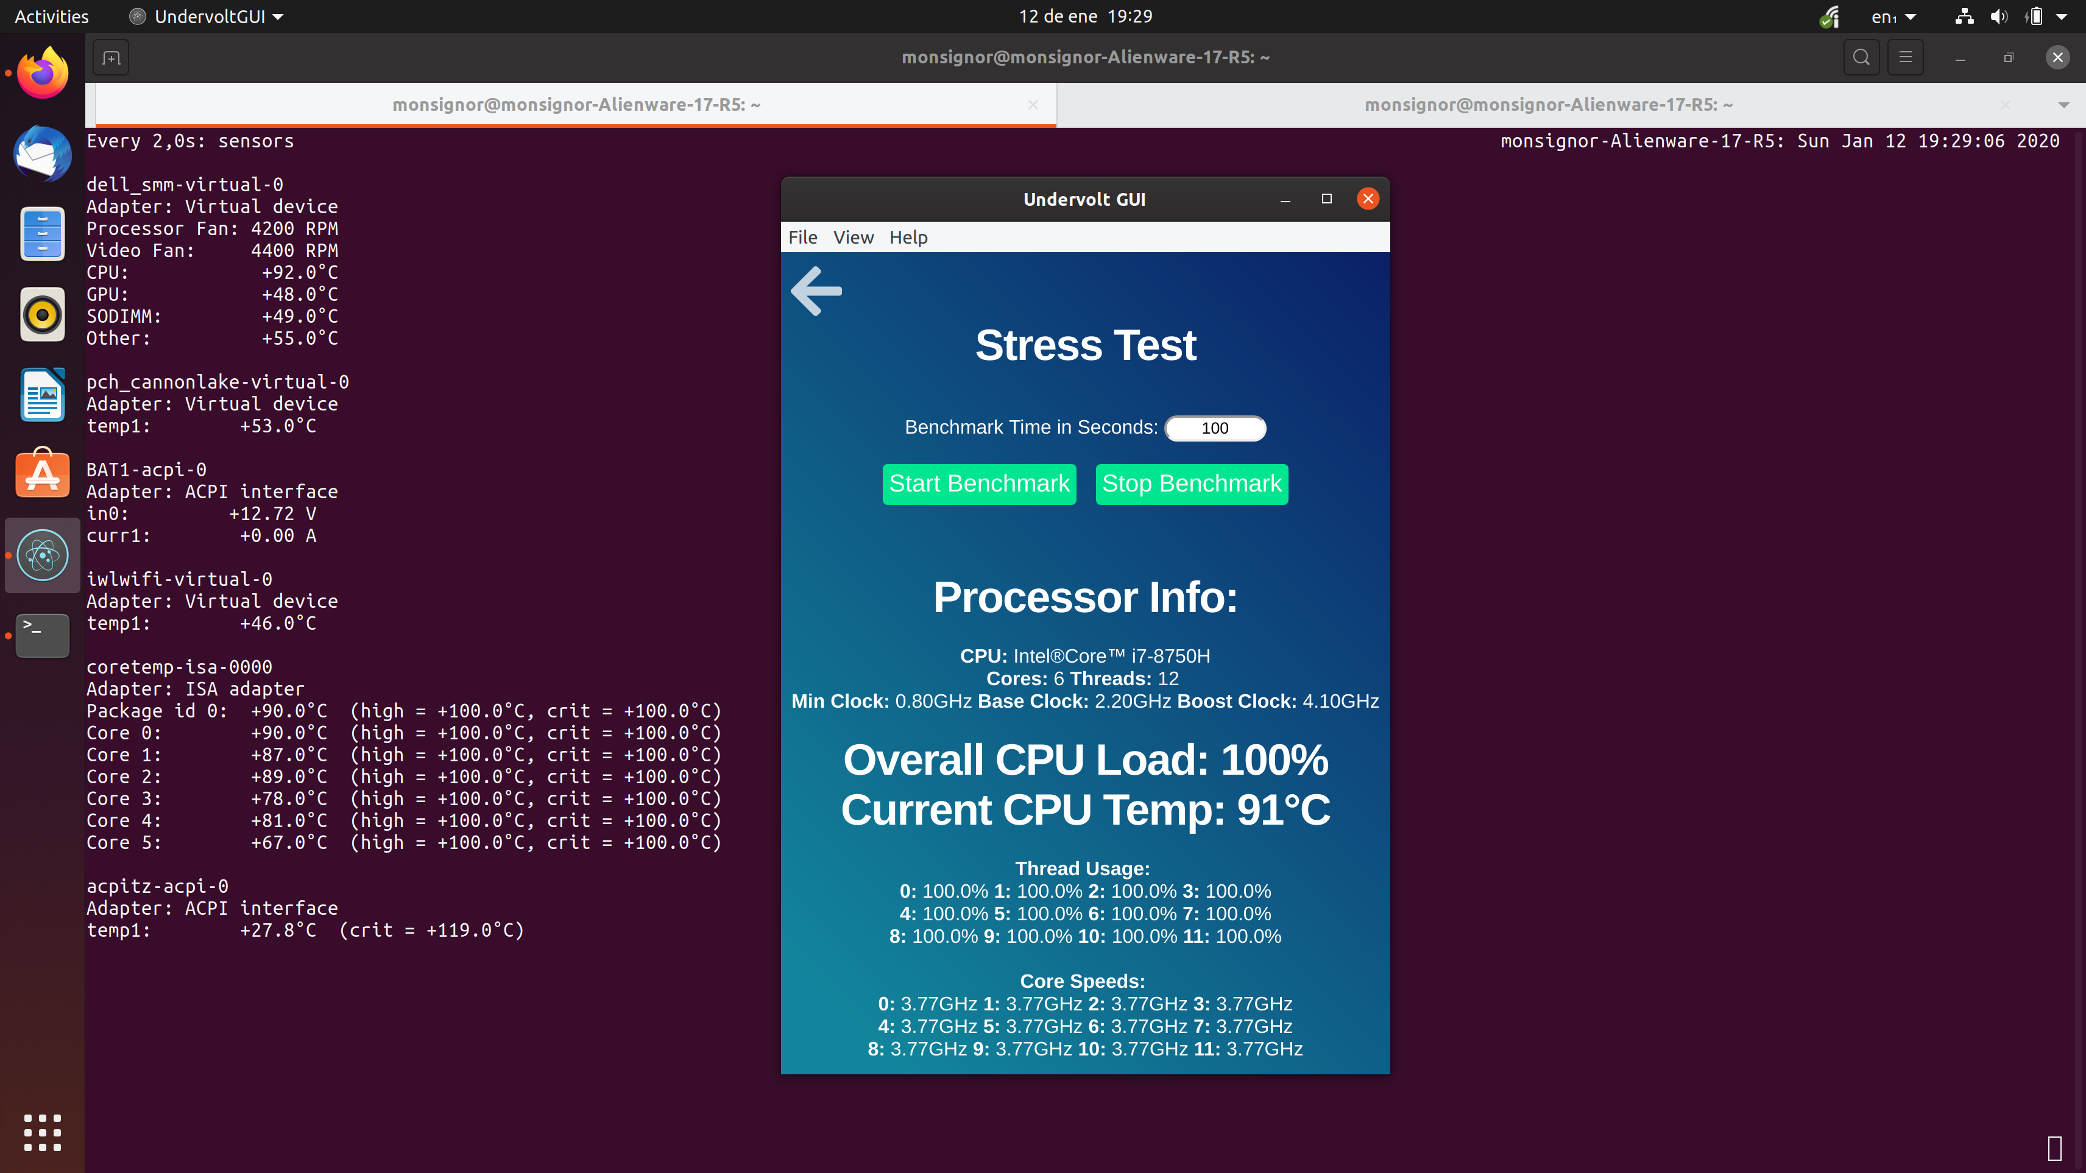The height and width of the screenshot is (1173, 2086).
Task: Open the UndervoltGUI app menu in top bar
Action: tap(207, 16)
